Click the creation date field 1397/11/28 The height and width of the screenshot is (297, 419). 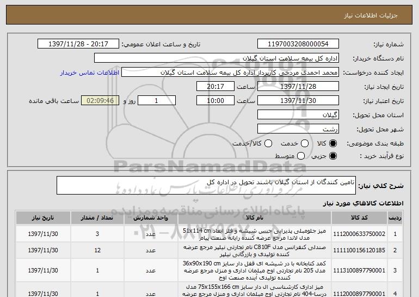click(298, 87)
